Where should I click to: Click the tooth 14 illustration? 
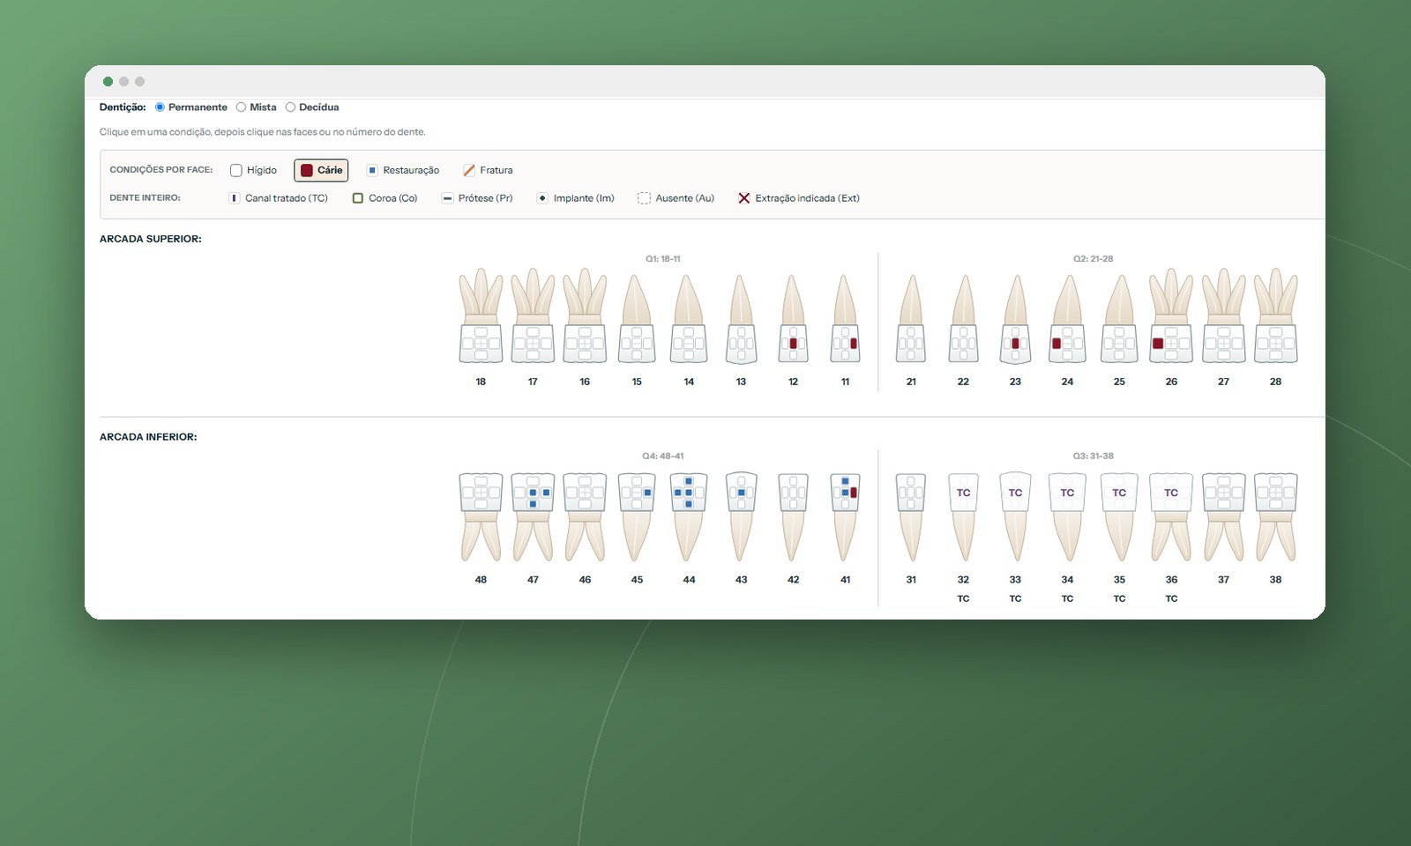point(689,318)
